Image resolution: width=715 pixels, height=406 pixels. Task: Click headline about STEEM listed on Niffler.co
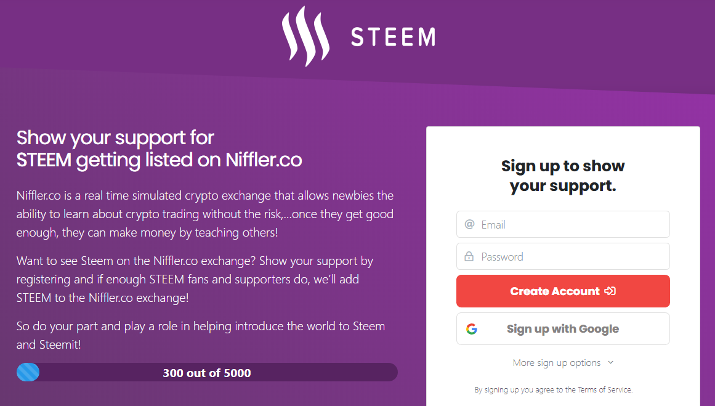(x=159, y=148)
